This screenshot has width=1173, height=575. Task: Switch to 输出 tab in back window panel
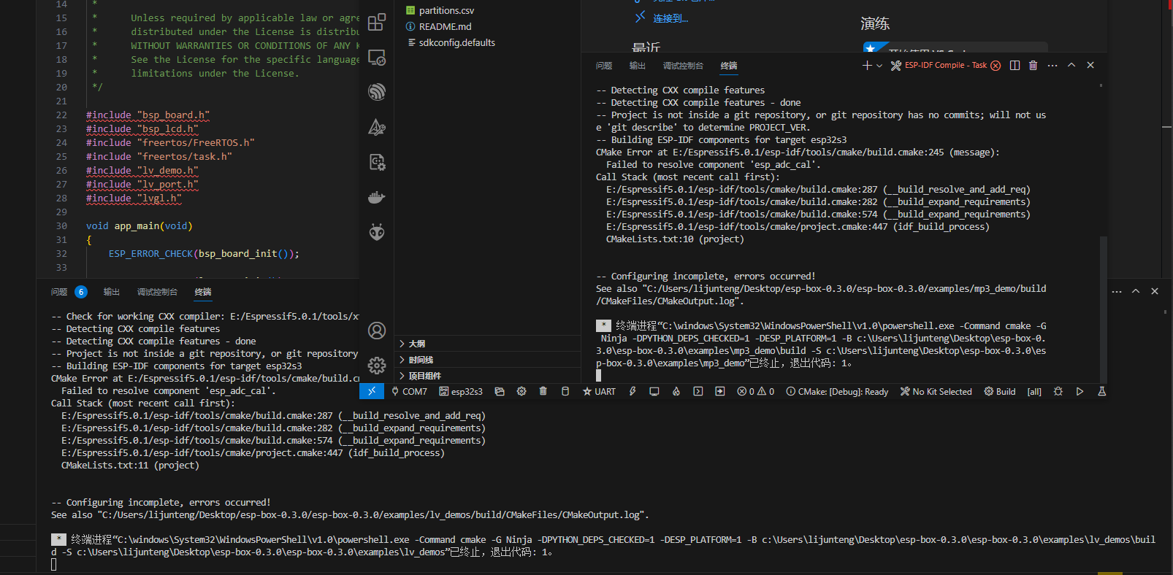112,292
